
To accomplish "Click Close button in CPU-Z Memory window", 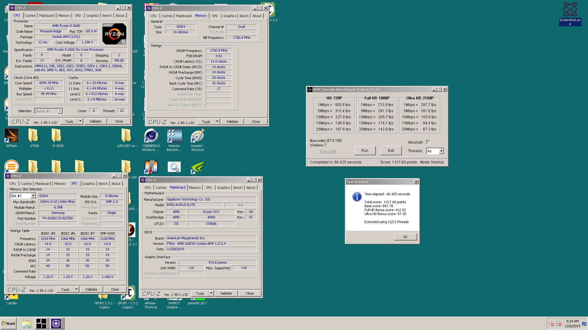I will click(256, 122).
